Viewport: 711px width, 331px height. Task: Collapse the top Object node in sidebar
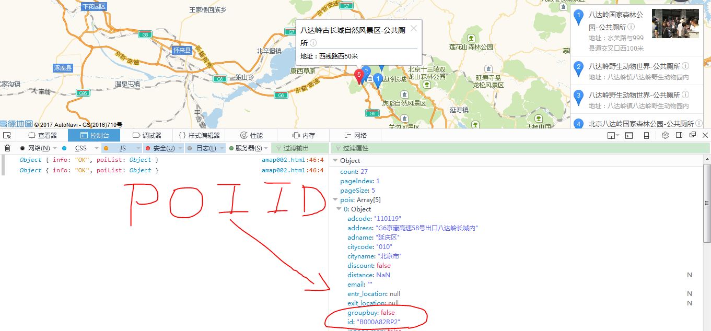click(x=335, y=161)
